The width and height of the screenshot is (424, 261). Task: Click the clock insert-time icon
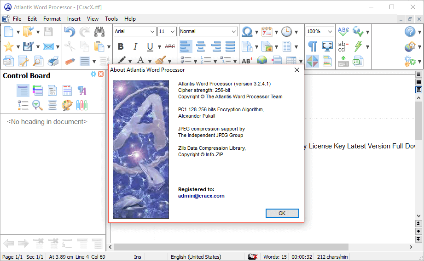(x=287, y=32)
